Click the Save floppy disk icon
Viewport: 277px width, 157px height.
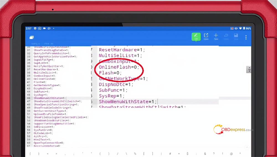pyautogui.click(x=236, y=37)
